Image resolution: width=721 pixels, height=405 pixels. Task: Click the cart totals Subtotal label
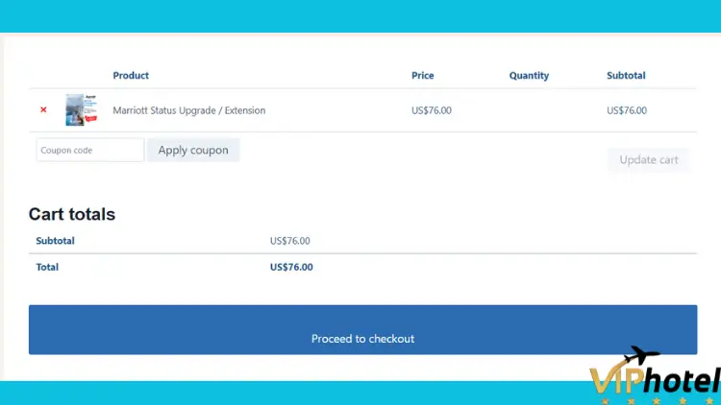(55, 241)
